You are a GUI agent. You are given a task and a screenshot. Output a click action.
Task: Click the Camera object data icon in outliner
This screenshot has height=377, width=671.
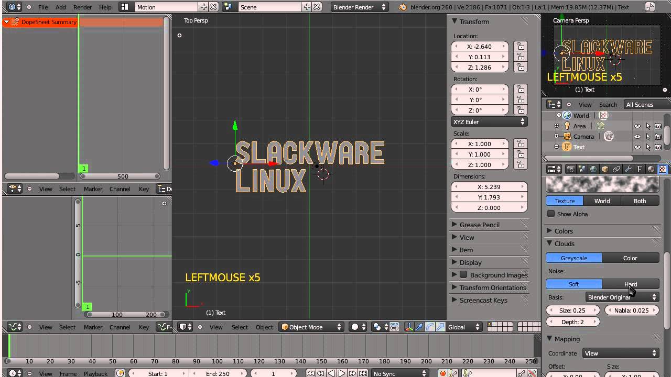pos(609,136)
